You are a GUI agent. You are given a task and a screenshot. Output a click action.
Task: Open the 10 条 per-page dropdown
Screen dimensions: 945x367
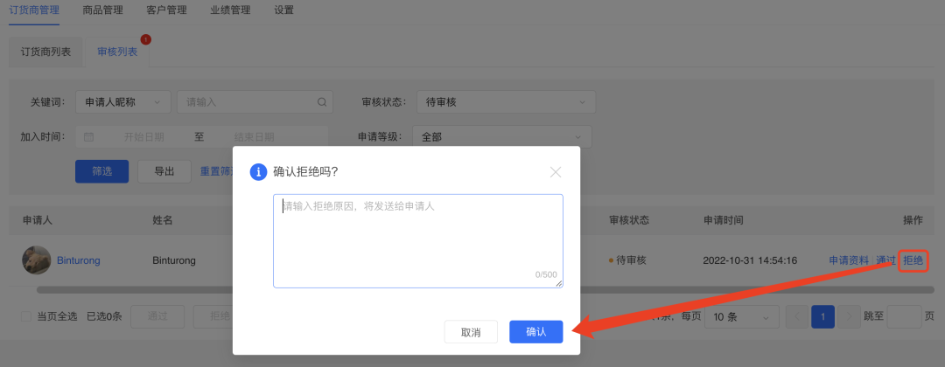click(742, 316)
